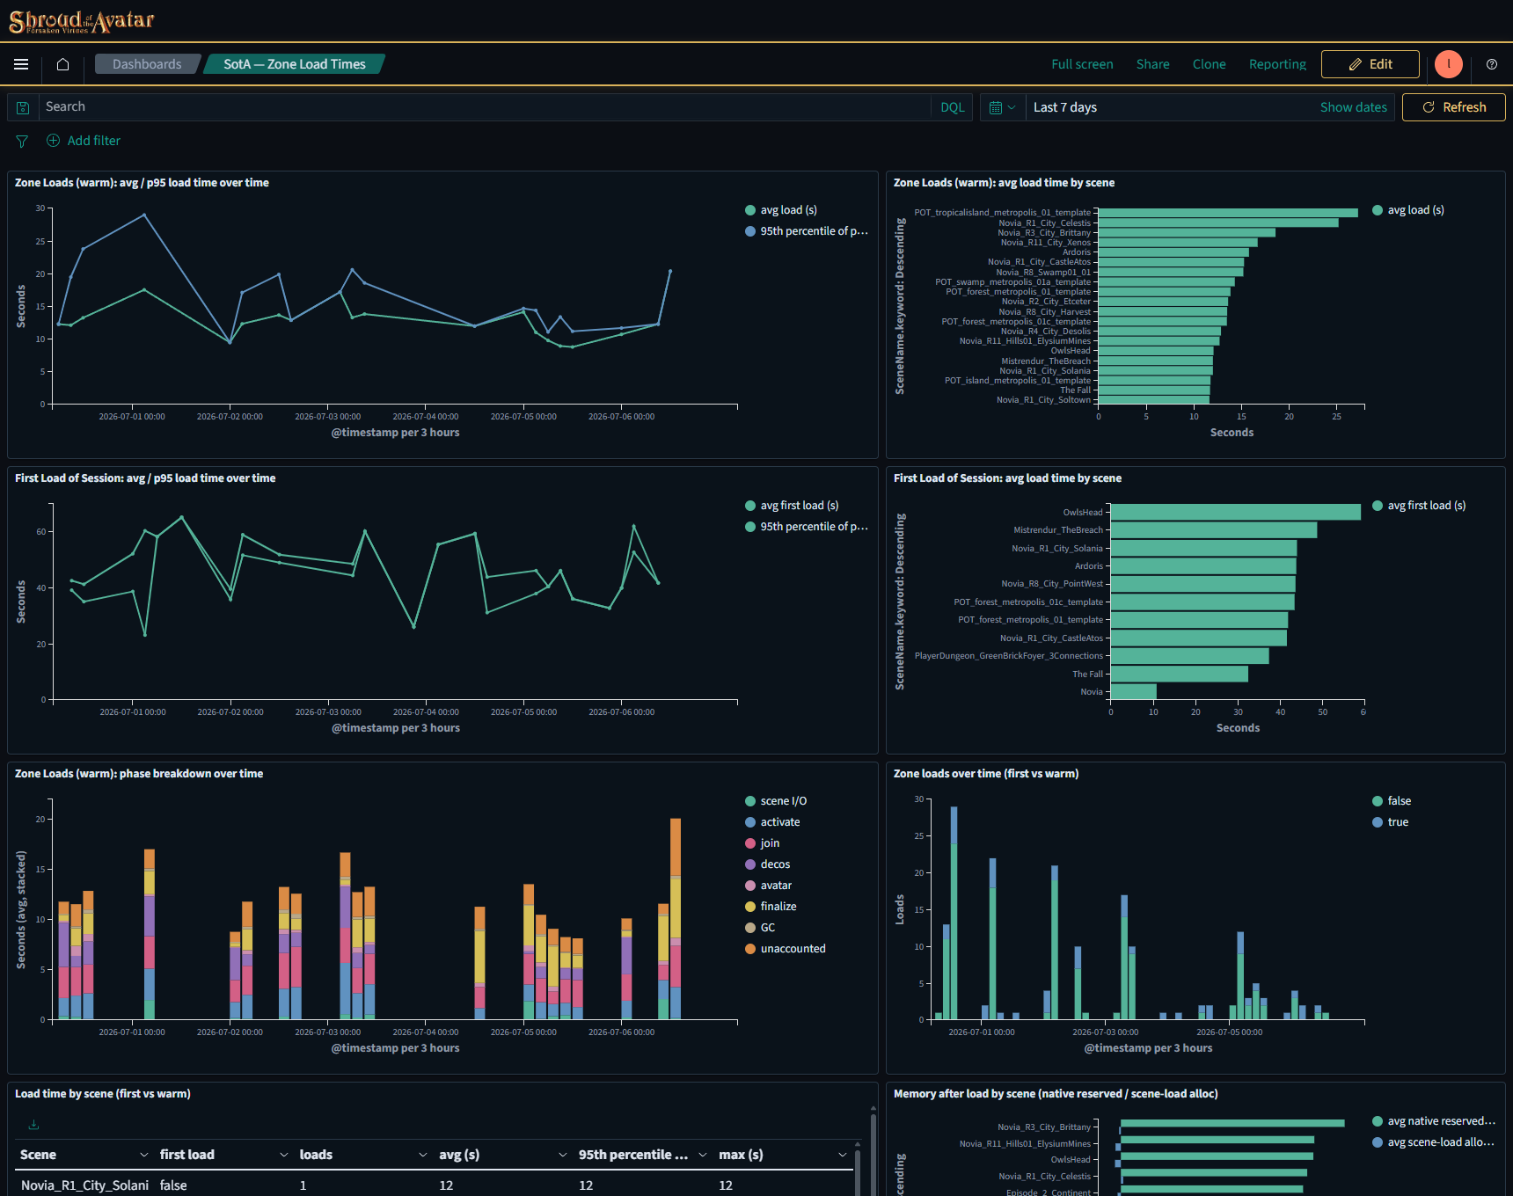Screen dimensions: 1513x1196
Task: Toggle join legend entry
Action: [763, 843]
